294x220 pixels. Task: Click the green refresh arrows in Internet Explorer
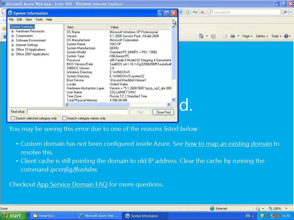[x=195, y=12]
